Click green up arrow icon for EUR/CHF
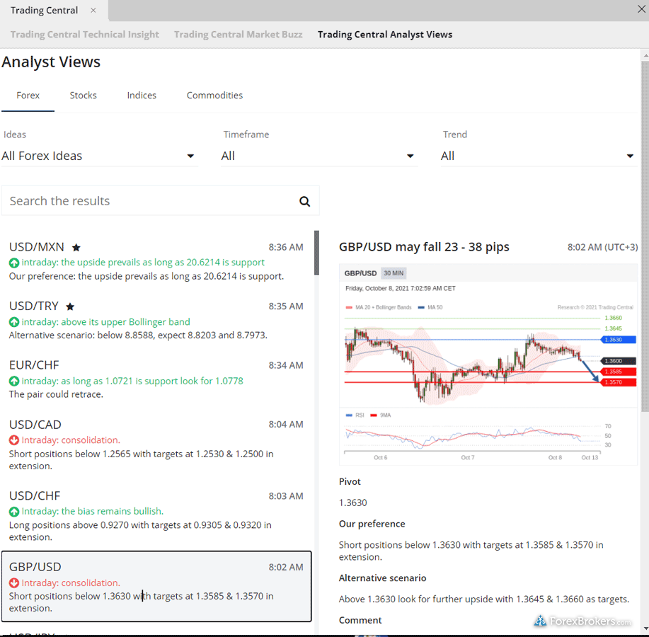 click(14, 381)
